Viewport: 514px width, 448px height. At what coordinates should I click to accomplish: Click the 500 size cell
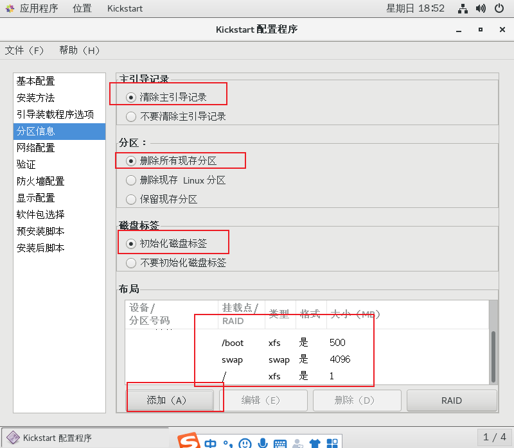click(337, 343)
